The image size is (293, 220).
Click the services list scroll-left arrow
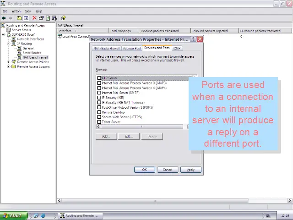click(x=98, y=126)
